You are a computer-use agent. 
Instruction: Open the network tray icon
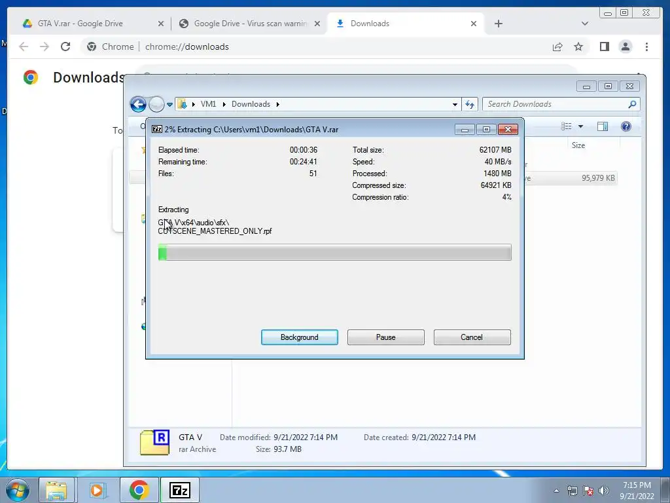572,491
